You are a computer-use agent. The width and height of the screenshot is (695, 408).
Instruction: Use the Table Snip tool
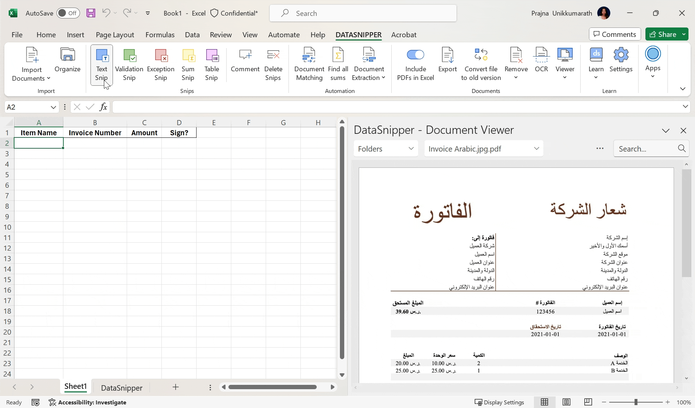(x=212, y=66)
